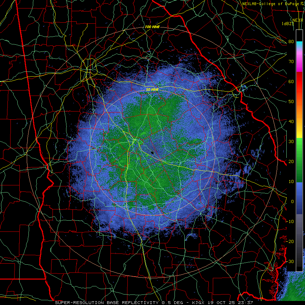Click the 60 value on the dBZ scale

coord(291,81)
